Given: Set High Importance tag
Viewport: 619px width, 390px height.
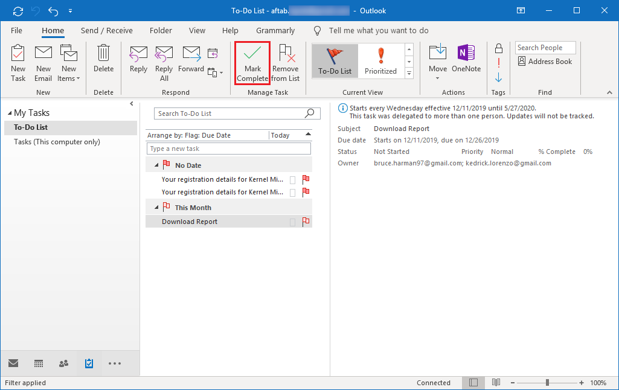Looking at the screenshot, I should click(499, 63).
